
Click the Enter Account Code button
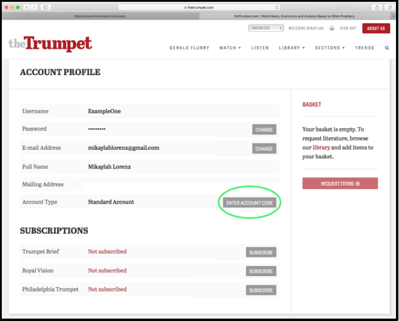pos(250,203)
